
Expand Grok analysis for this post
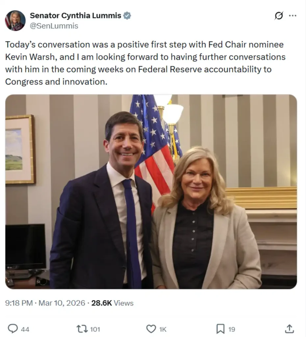point(278,15)
